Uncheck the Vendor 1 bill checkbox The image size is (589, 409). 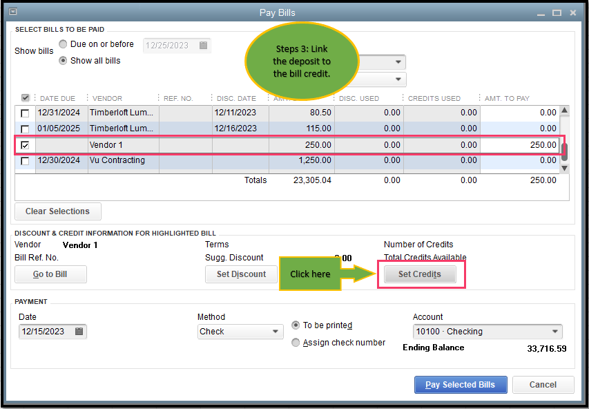pyautogui.click(x=25, y=145)
